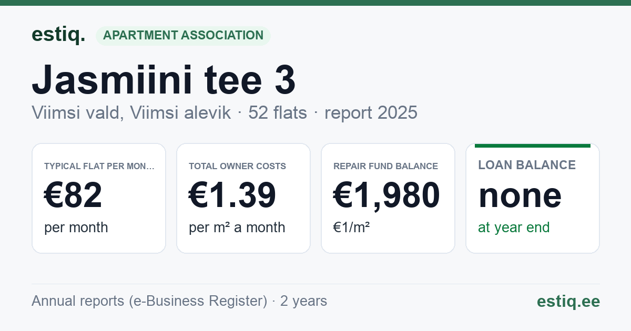The image size is (631, 331).
Task: Click the €1,980 value
Action: pyautogui.click(x=386, y=195)
